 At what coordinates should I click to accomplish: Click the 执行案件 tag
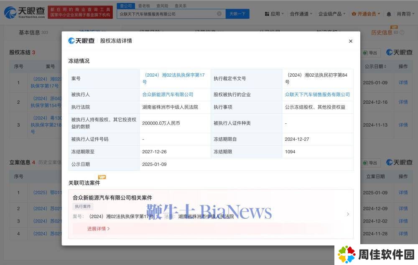83,206
